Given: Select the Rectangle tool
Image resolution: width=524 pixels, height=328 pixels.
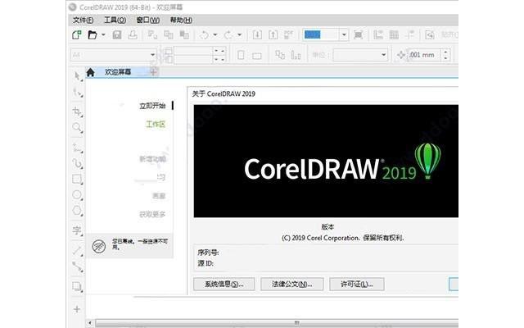Looking at the screenshot, I should pyautogui.click(x=78, y=180).
